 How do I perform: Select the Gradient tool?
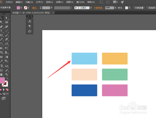(7, 57)
